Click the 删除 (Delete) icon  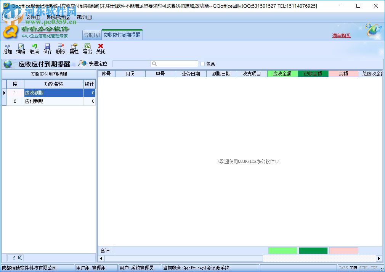pyautogui.click(x=60, y=49)
